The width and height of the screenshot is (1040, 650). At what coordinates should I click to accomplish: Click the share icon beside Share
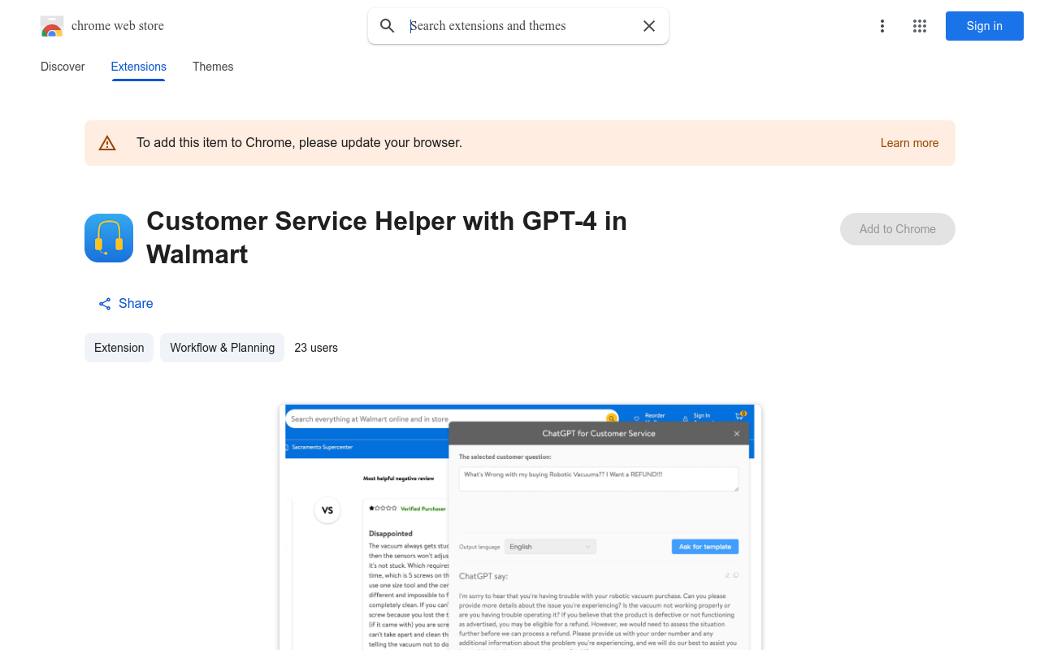click(105, 304)
